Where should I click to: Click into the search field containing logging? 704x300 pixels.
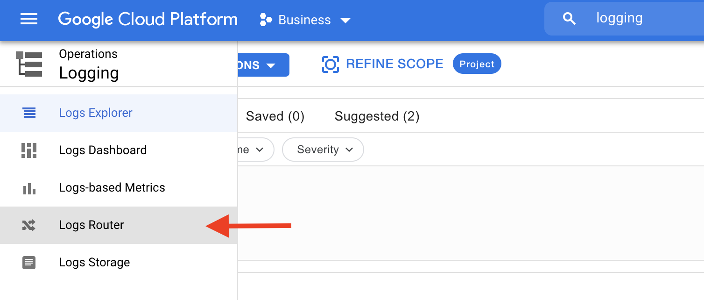[644, 19]
